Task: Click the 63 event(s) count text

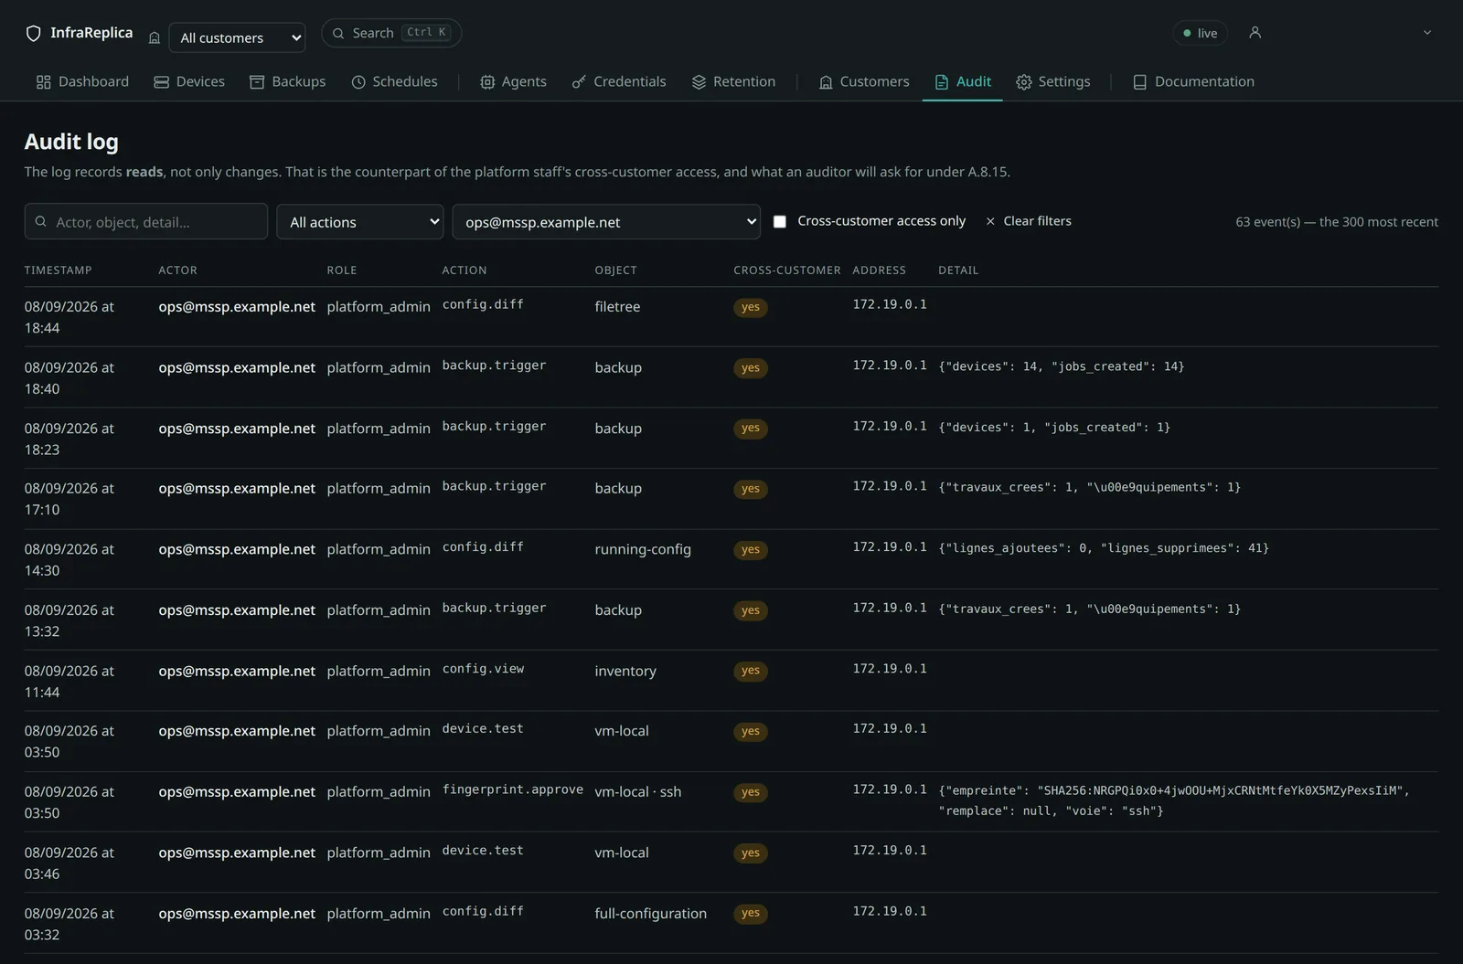Action: coord(1337,222)
